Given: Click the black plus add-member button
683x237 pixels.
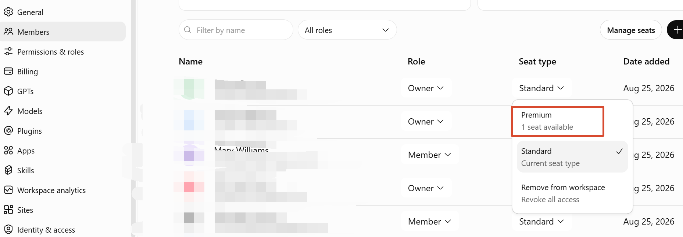Looking at the screenshot, I should tap(676, 30).
